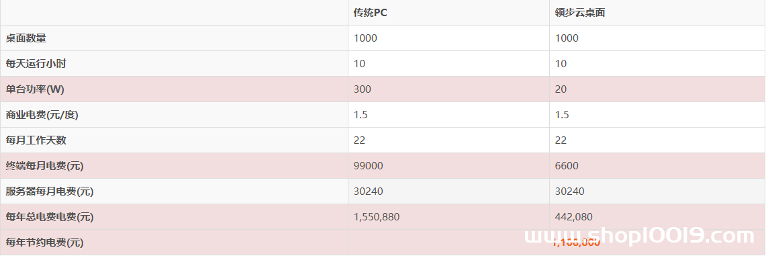Click the 商业电费(元/度) row label
This screenshot has width=766, height=256.
(x=42, y=115)
